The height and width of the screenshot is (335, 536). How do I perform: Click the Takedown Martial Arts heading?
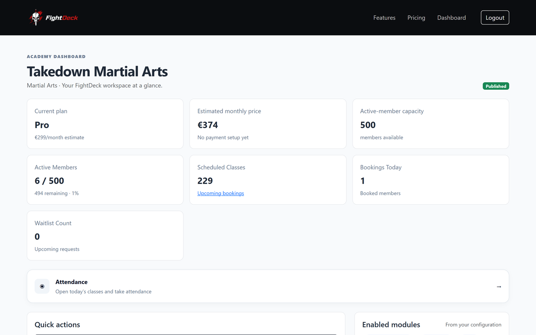click(97, 71)
